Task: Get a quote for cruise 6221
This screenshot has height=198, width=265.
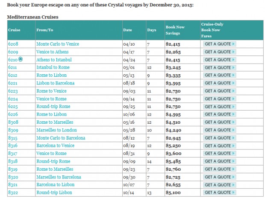Action: (219, 83)
